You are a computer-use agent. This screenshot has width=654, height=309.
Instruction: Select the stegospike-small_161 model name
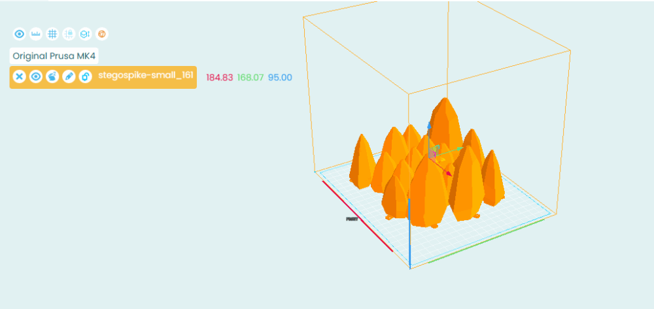145,76
